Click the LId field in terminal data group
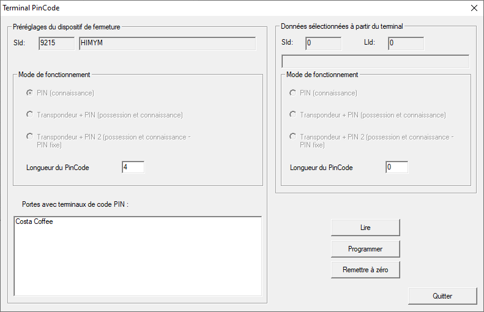 point(405,43)
